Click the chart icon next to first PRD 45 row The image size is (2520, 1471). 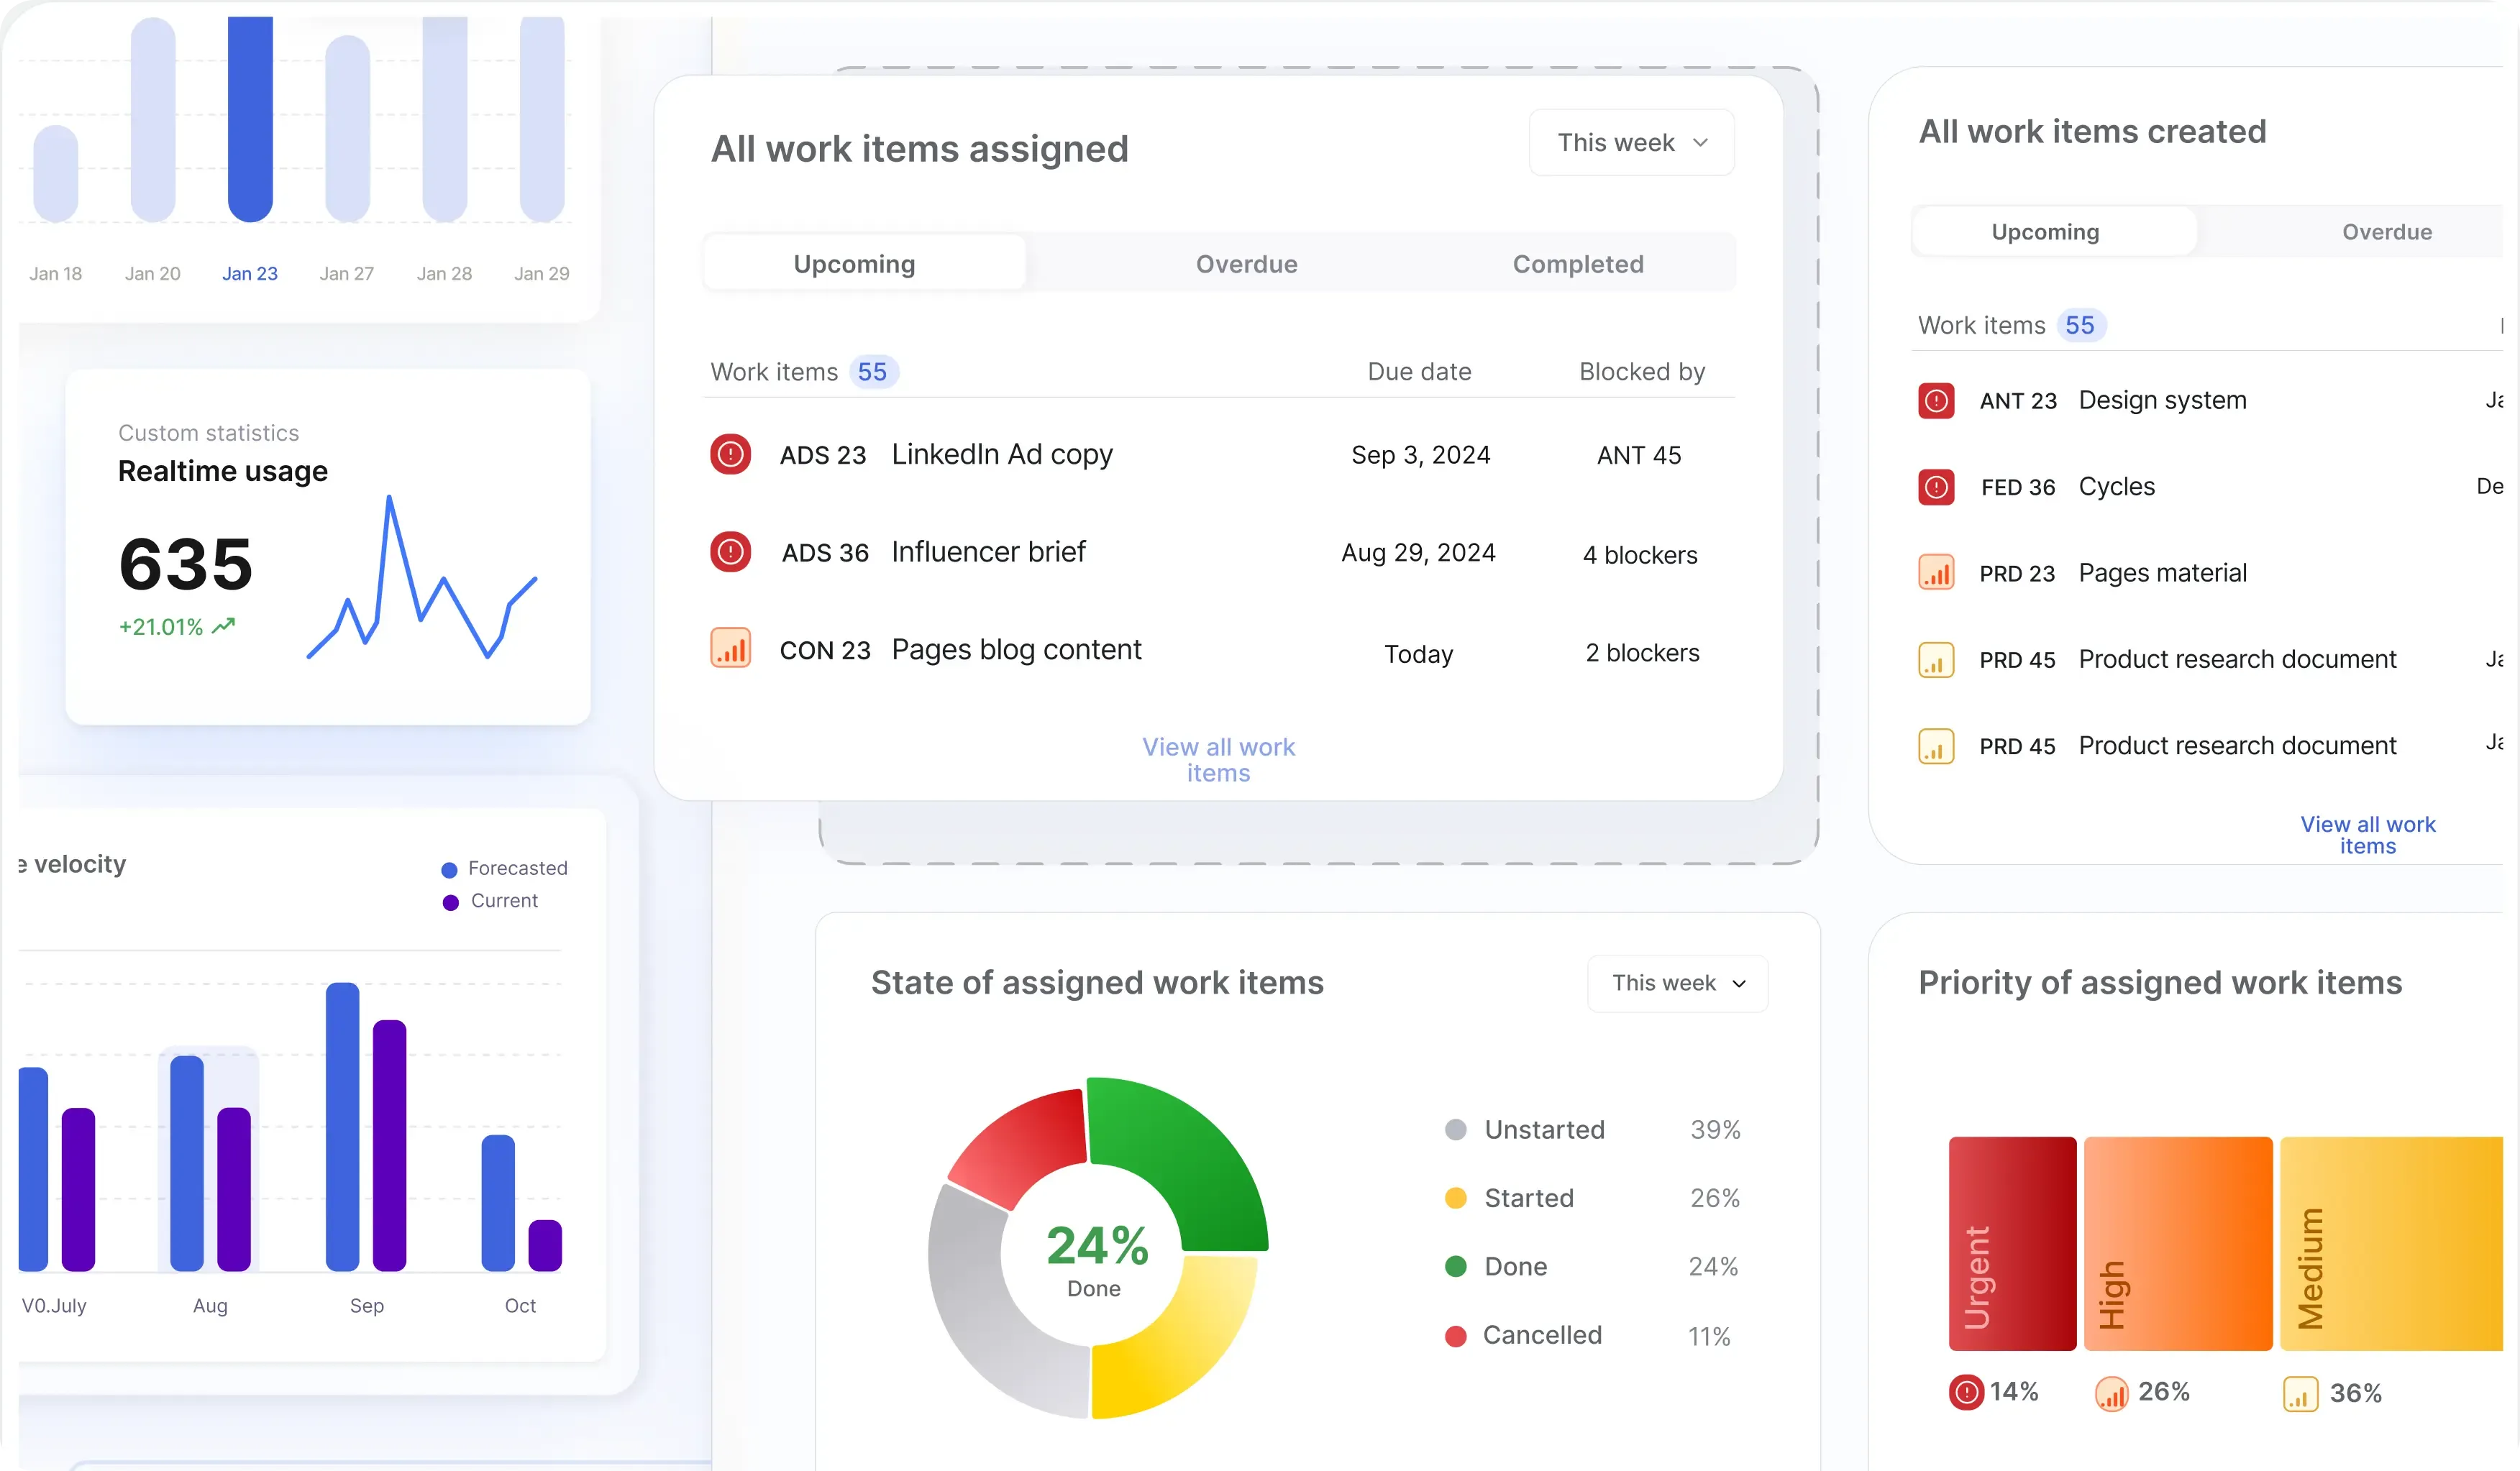pos(1936,659)
